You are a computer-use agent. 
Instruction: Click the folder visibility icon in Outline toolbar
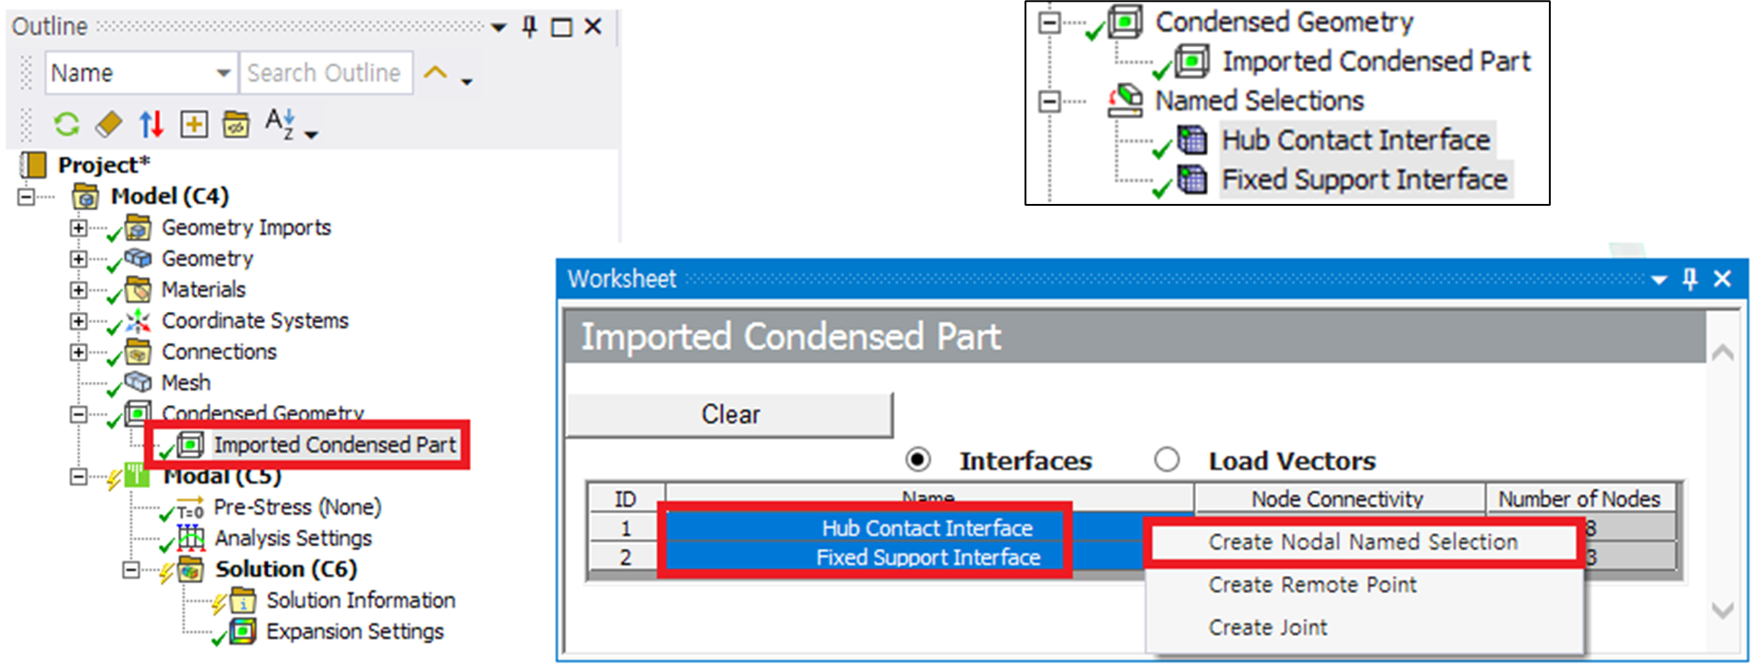(x=236, y=124)
